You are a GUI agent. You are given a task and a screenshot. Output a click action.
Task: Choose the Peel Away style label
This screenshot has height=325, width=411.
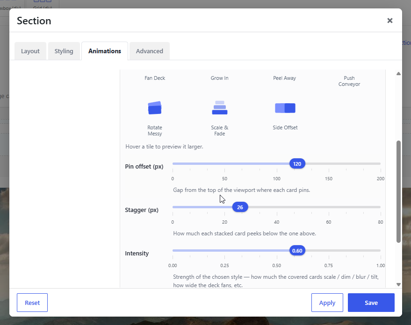pos(284,78)
